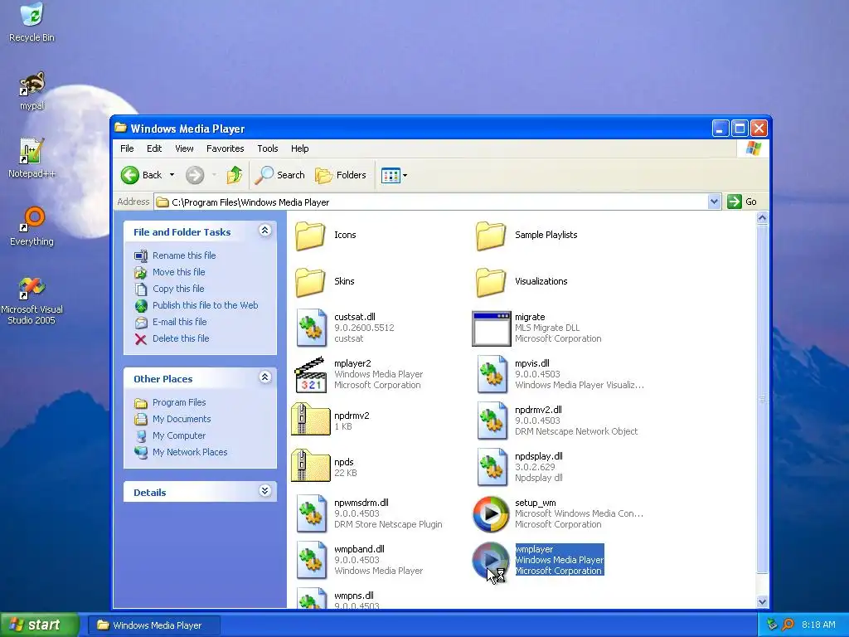
Task: Open the Edit menu
Action: coord(154,148)
